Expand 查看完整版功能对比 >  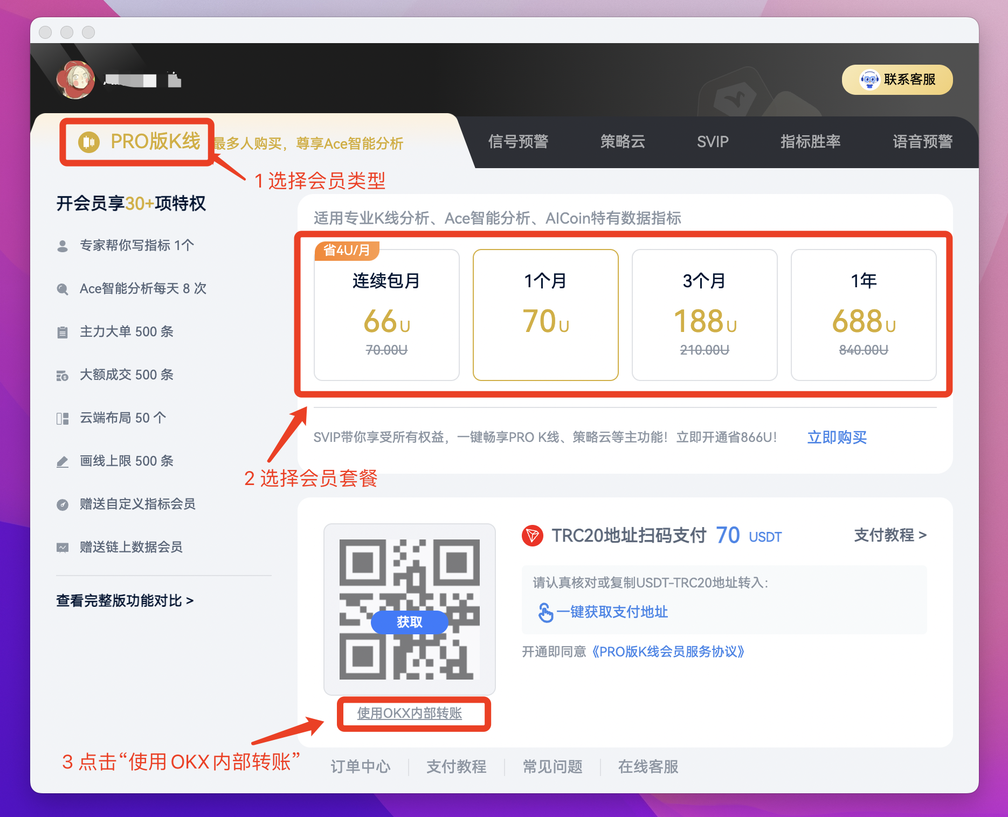tap(125, 600)
